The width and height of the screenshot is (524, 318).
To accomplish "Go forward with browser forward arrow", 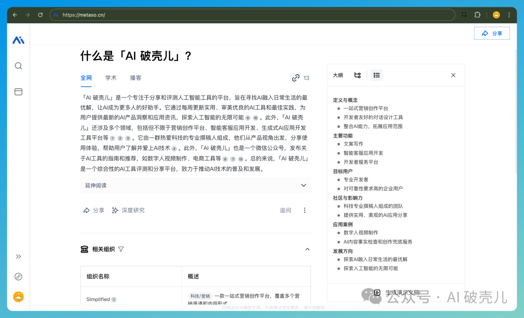I will [x=27, y=15].
